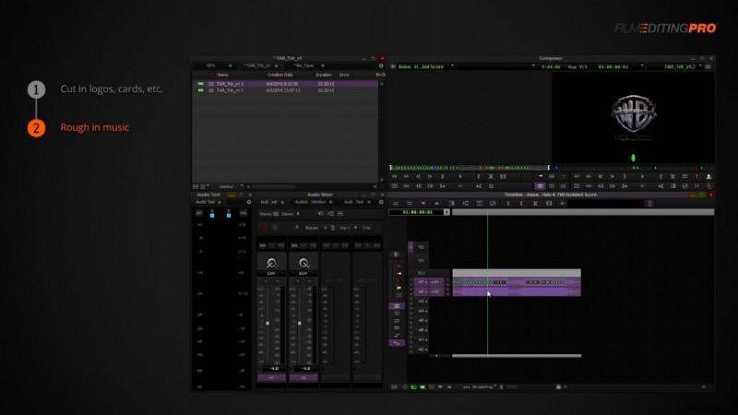Click Mark Clip in the timeline toolbar
738x415 pixels.
(x=535, y=203)
